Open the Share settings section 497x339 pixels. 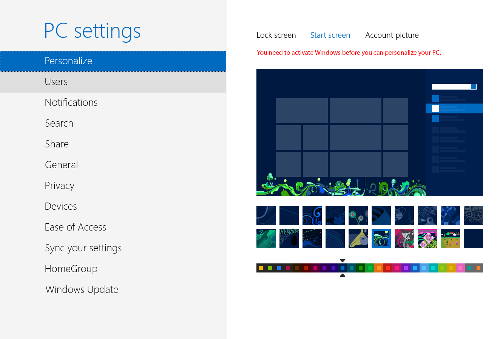coord(113,144)
